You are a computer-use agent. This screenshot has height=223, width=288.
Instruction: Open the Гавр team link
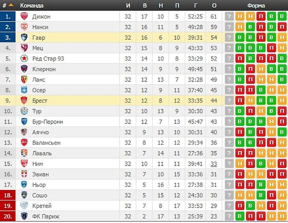tap(39, 38)
